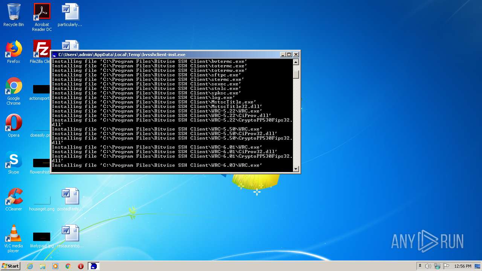Launch CCleaner desktop shortcut
The height and width of the screenshot is (271, 482).
coord(14,199)
